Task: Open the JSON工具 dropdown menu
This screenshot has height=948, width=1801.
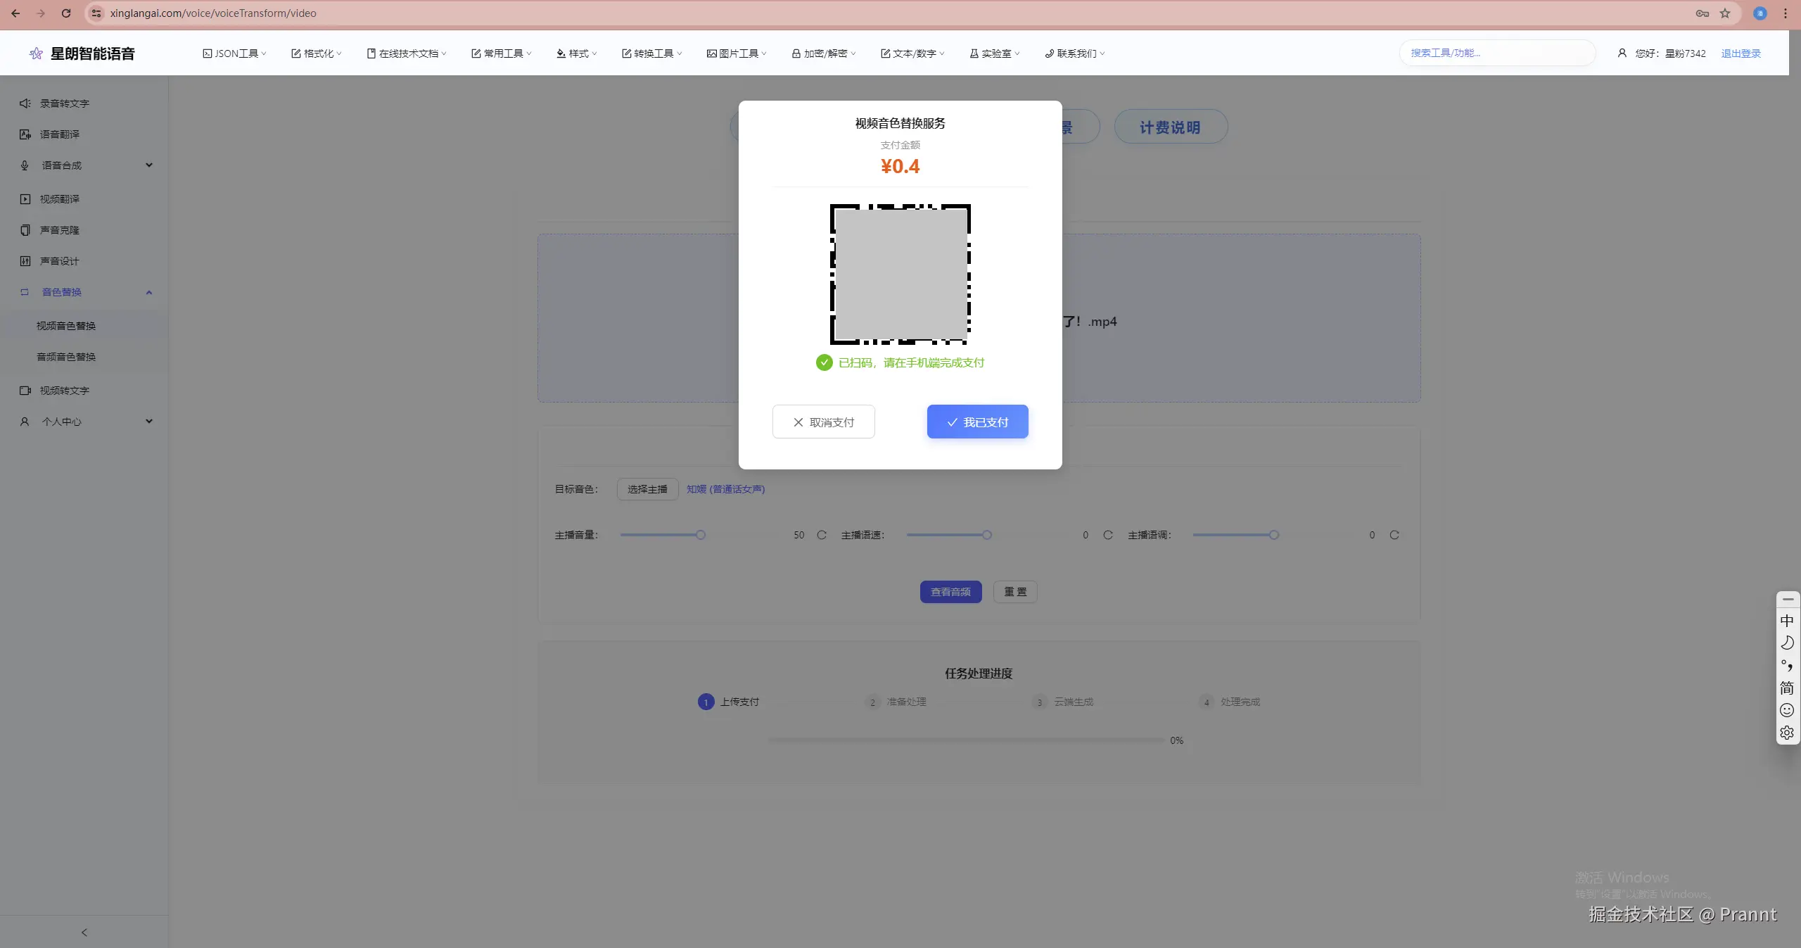Action: 235,53
